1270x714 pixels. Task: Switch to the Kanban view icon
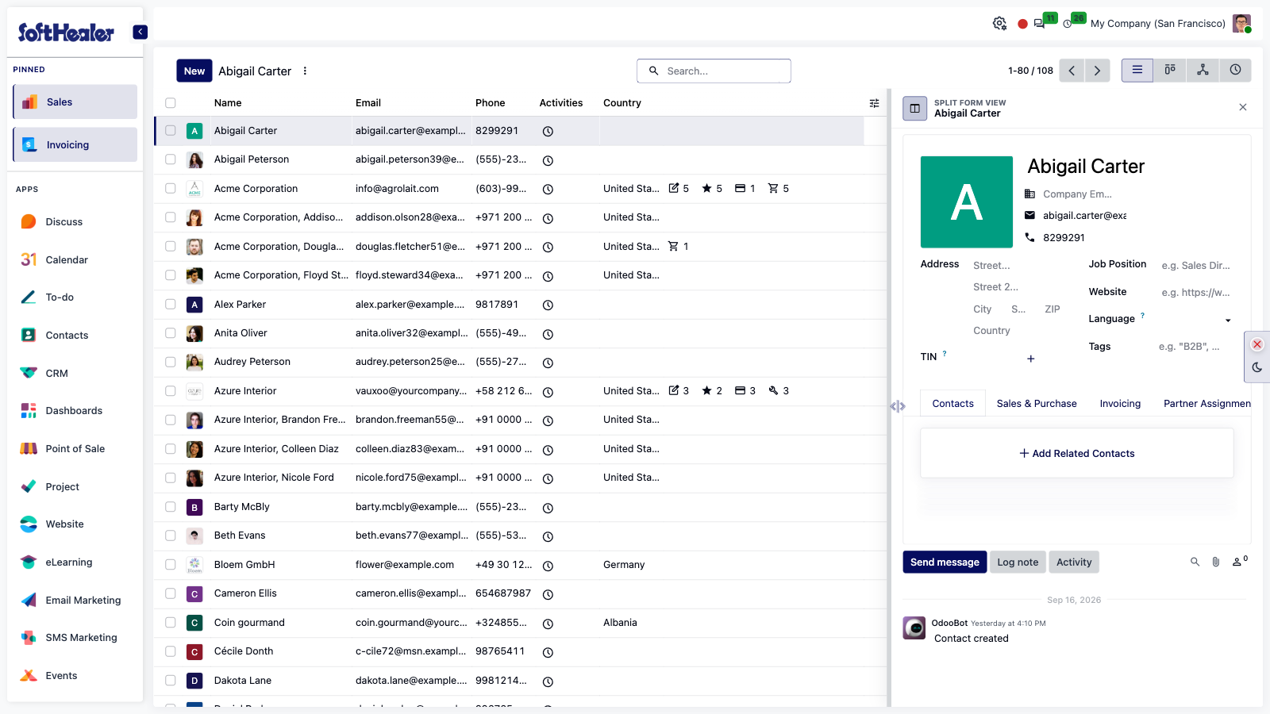pyautogui.click(x=1170, y=70)
